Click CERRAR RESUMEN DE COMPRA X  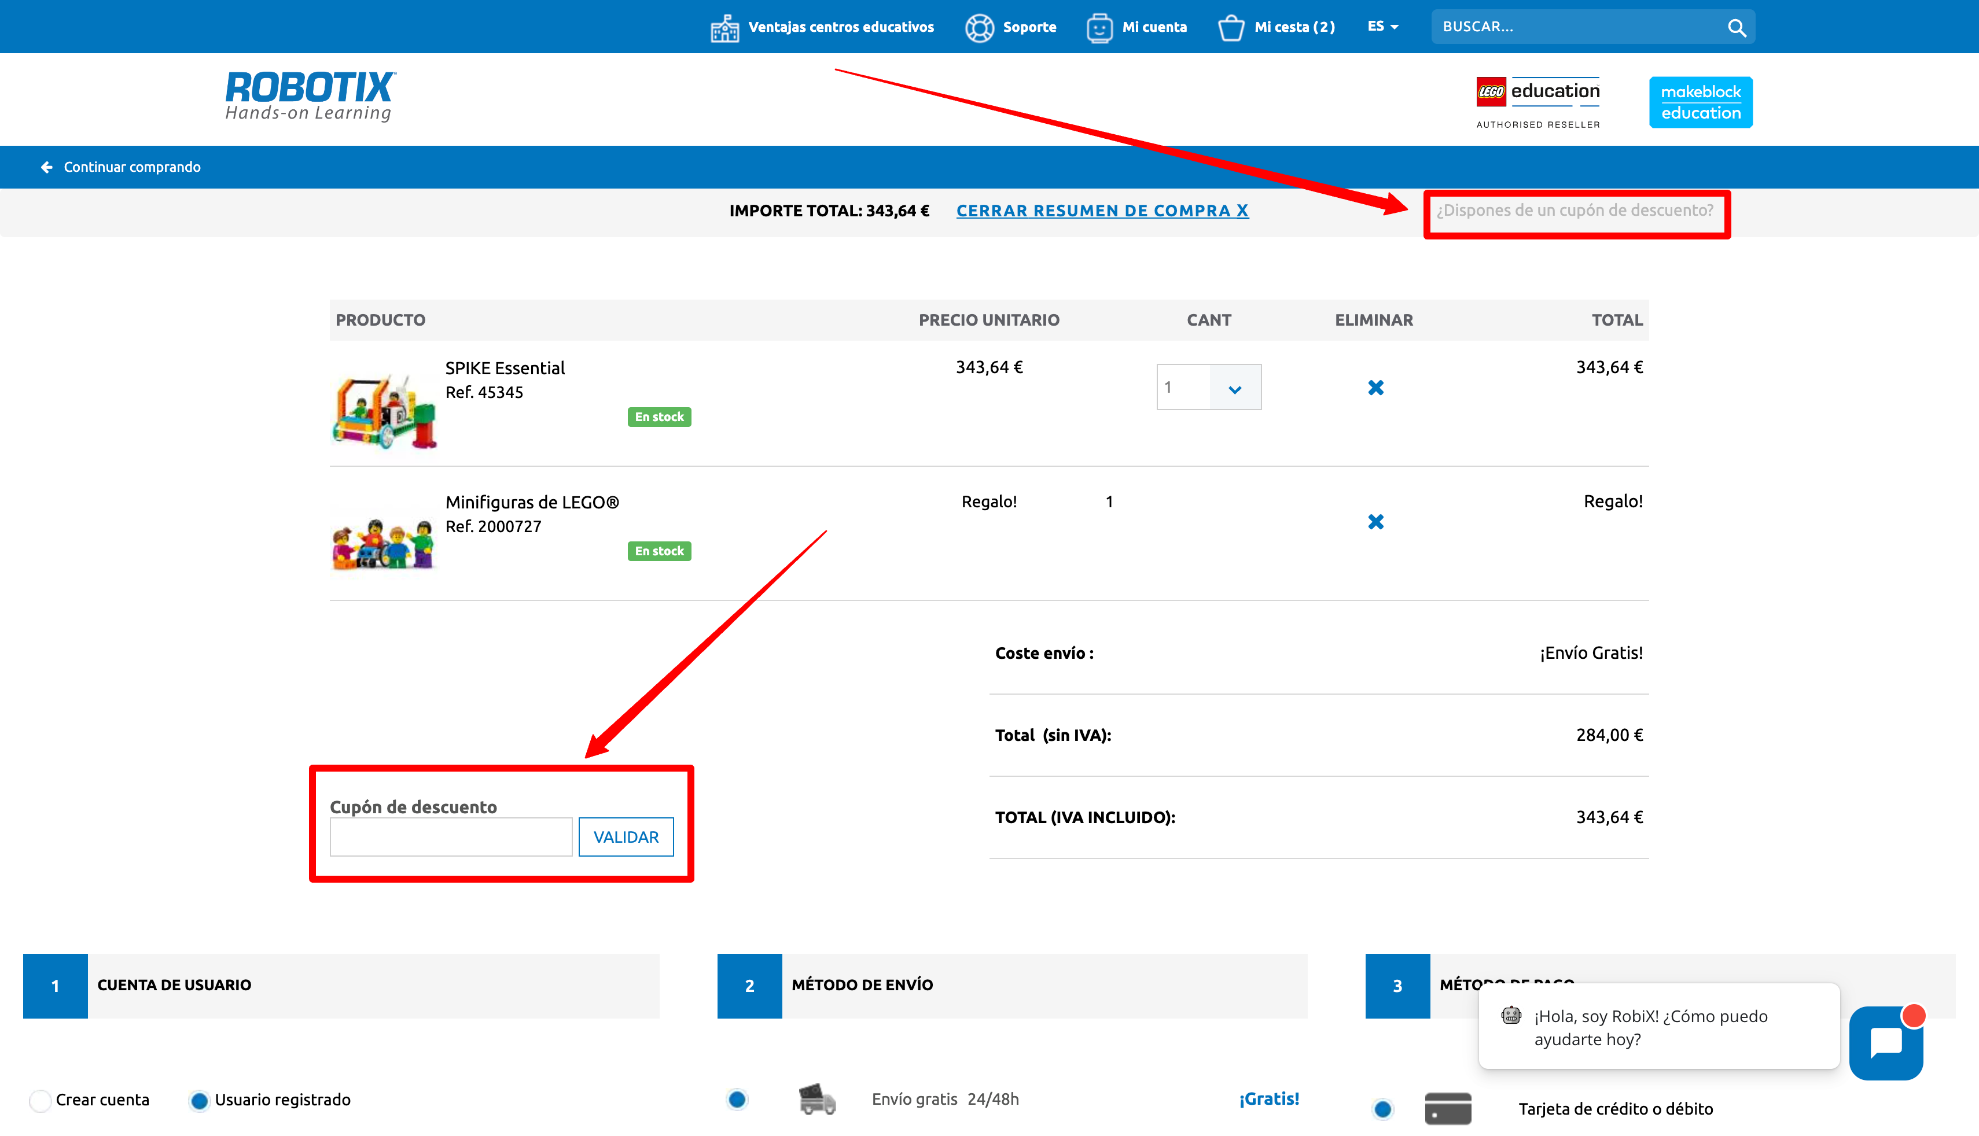1102,211
